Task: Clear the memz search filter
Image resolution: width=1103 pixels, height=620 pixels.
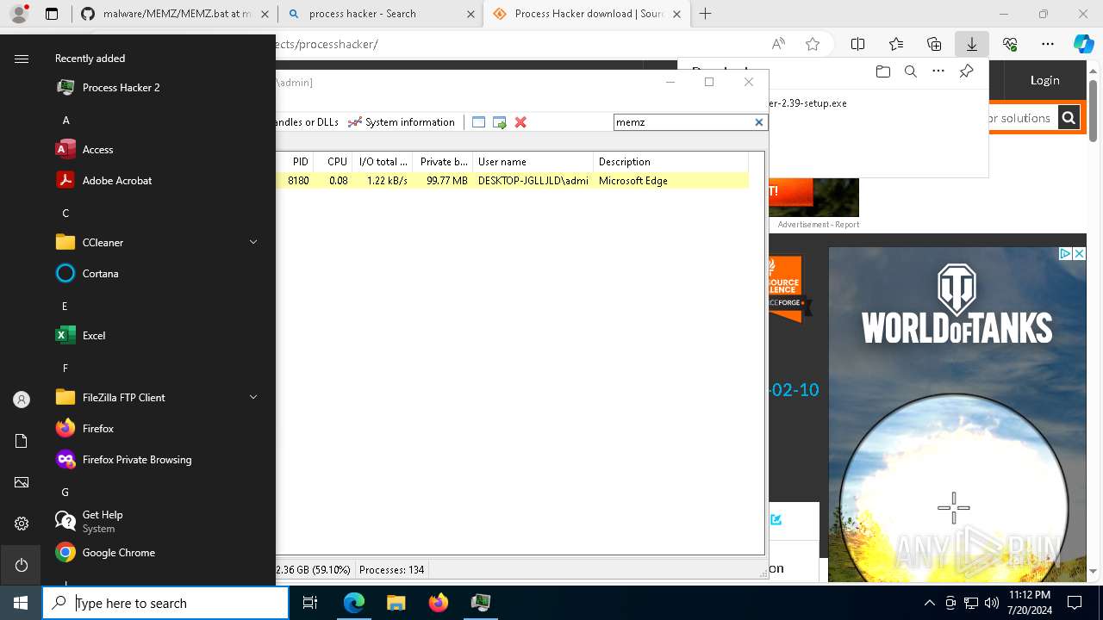Action: 759,122
